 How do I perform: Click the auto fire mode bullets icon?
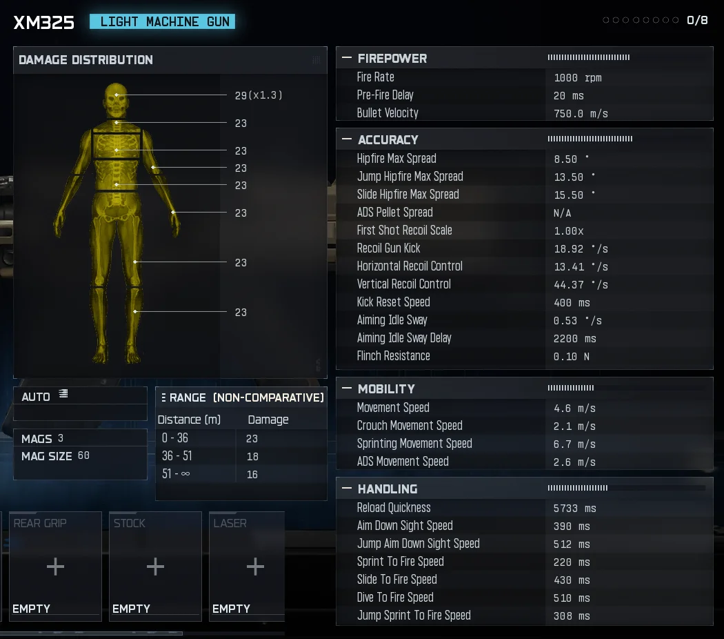click(63, 394)
